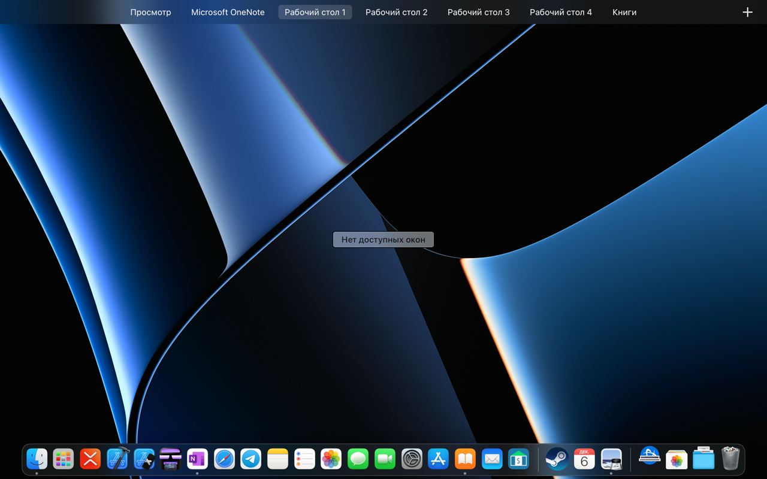Viewport: 767px width, 479px height.
Task: Open the orange Books app
Action: click(465, 459)
